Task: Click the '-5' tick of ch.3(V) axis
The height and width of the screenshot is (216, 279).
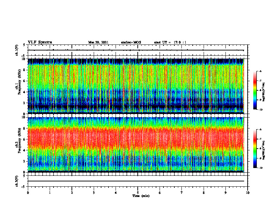Action: [x=24, y=187]
